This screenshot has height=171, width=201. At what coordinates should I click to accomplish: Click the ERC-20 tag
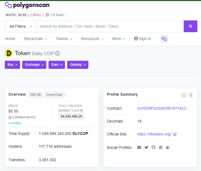pyautogui.click(x=35, y=95)
